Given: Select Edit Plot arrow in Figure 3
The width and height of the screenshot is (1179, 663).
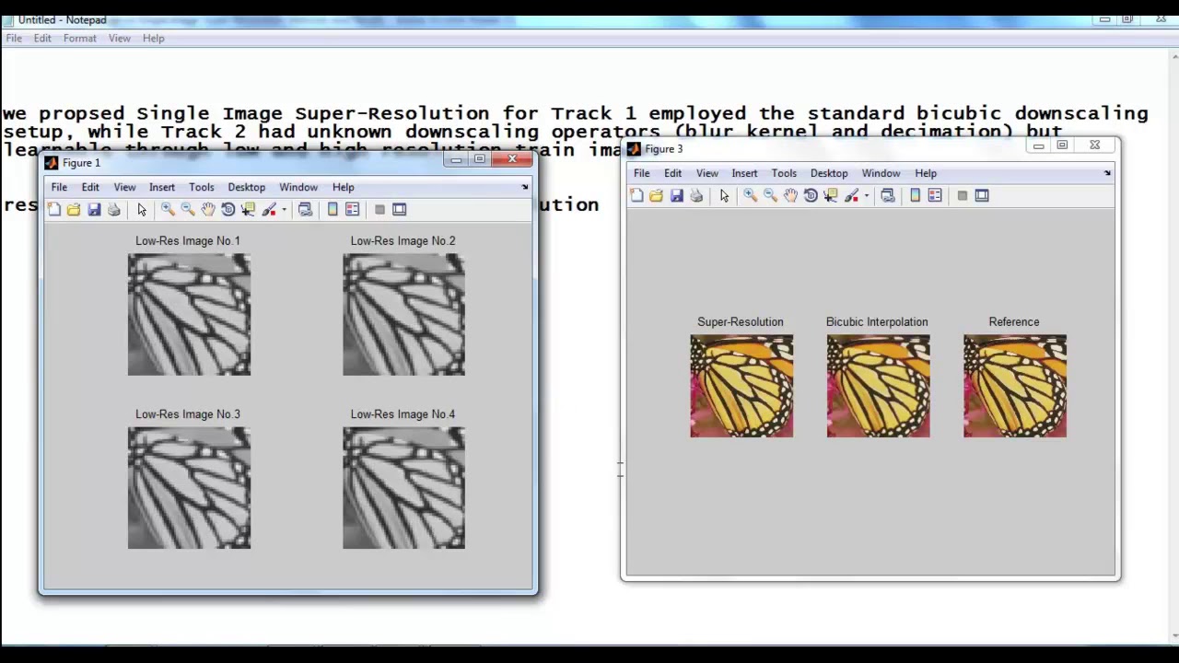Looking at the screenshot, I should [x=724, y=195].
